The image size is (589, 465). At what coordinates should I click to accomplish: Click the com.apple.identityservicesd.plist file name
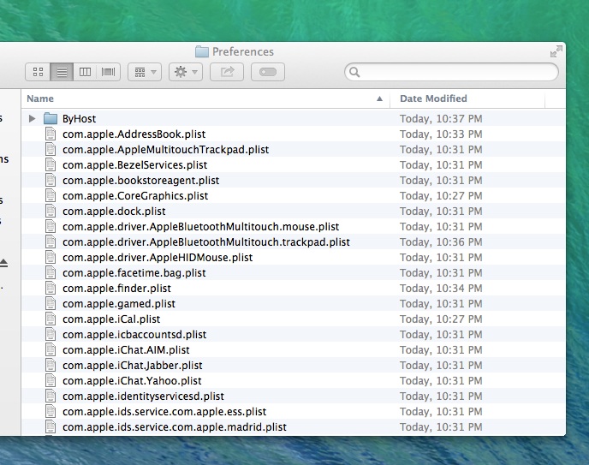[143, 396]
